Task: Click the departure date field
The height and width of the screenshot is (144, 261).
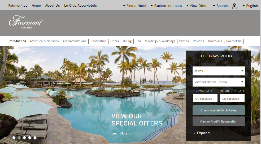Action: click(x=232, y=98)
